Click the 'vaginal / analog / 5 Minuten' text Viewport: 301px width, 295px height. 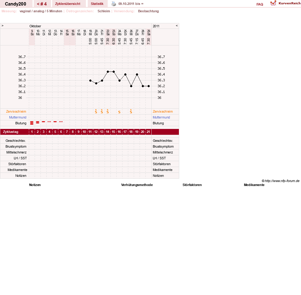pyautogui.click(x=41, y=11)
